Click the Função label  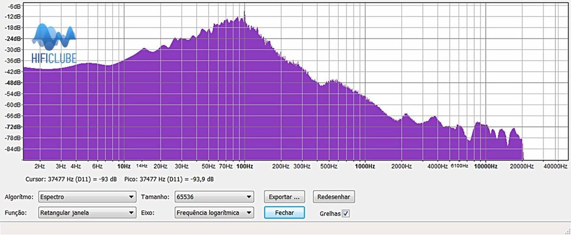point(16,213)
